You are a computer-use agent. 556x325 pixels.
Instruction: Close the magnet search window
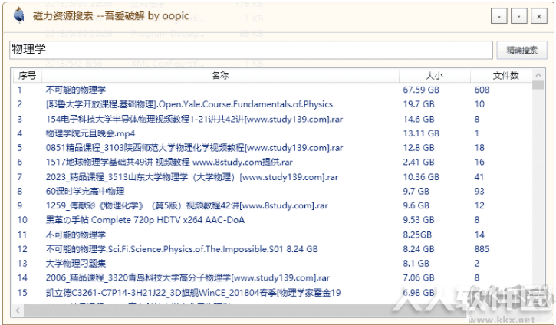[x=539, y=16]
